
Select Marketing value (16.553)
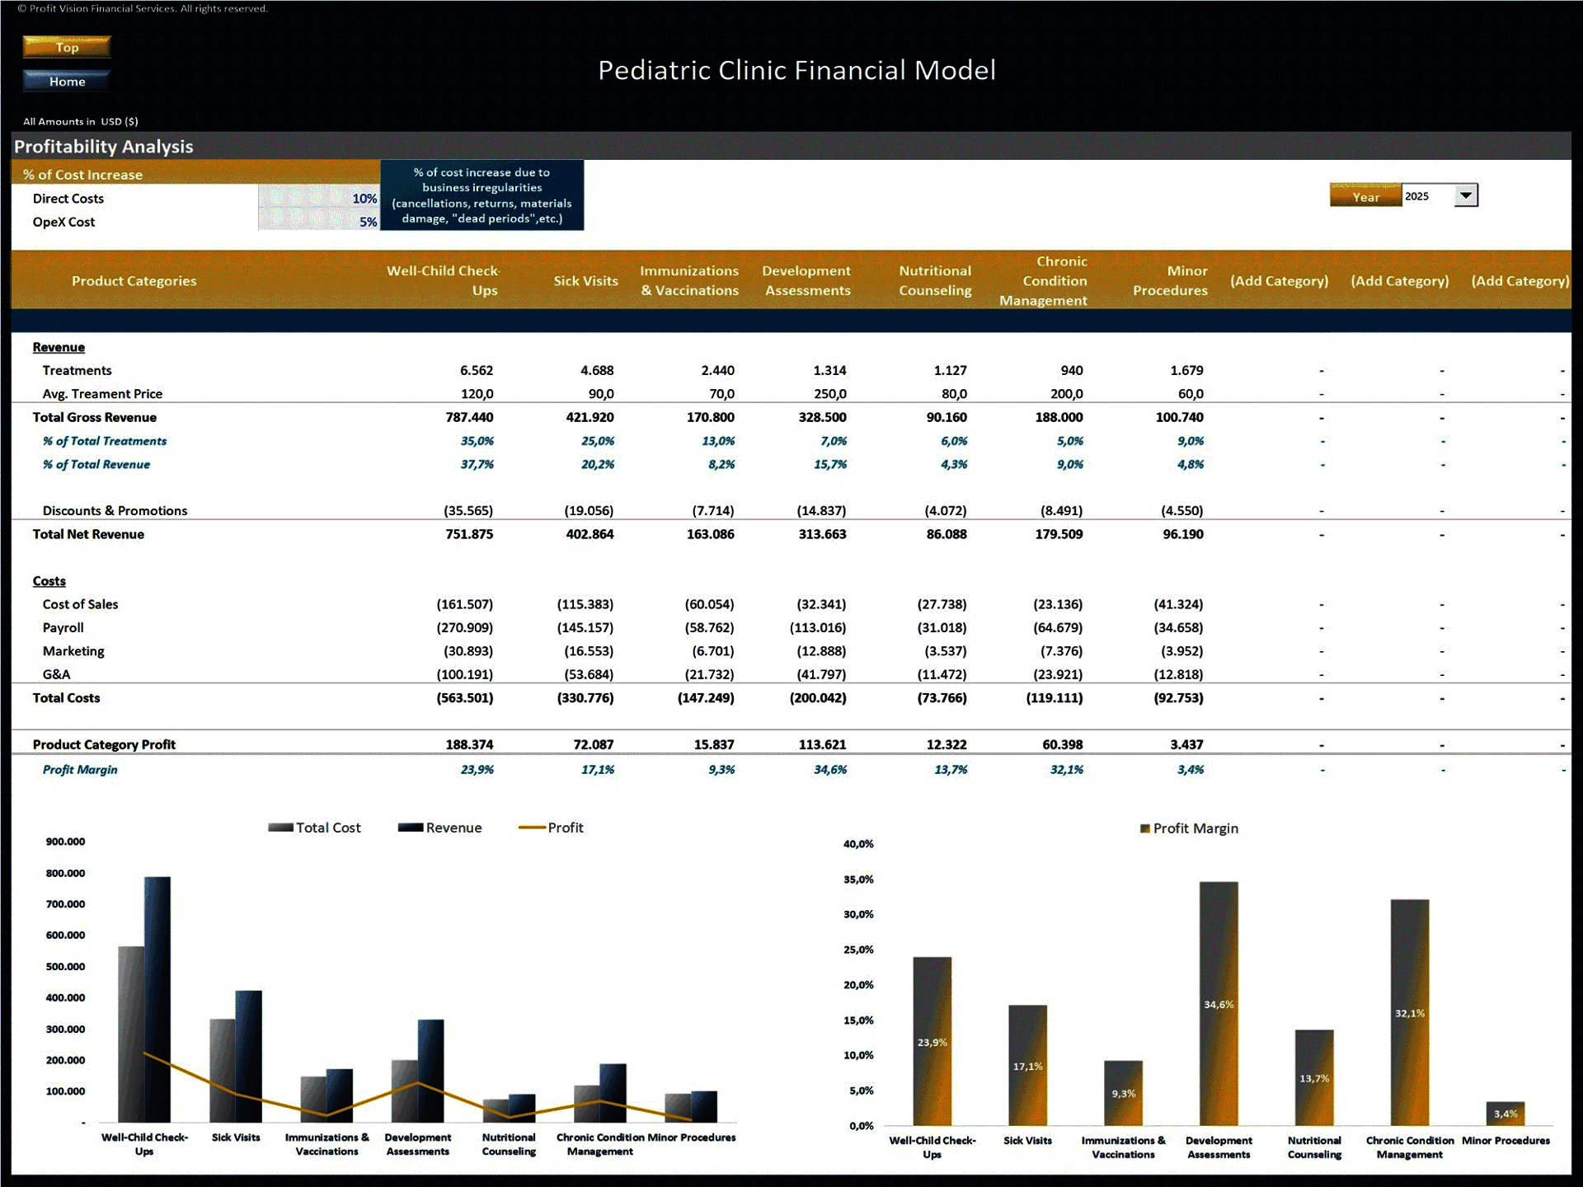[x=589, y=651]
